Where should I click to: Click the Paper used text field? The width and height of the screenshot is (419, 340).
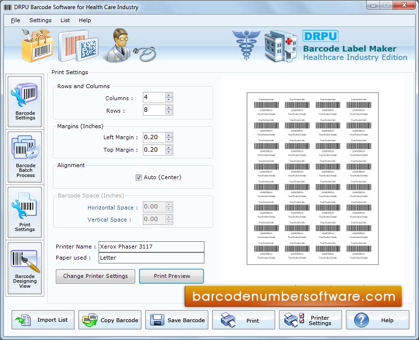(152, 258)
